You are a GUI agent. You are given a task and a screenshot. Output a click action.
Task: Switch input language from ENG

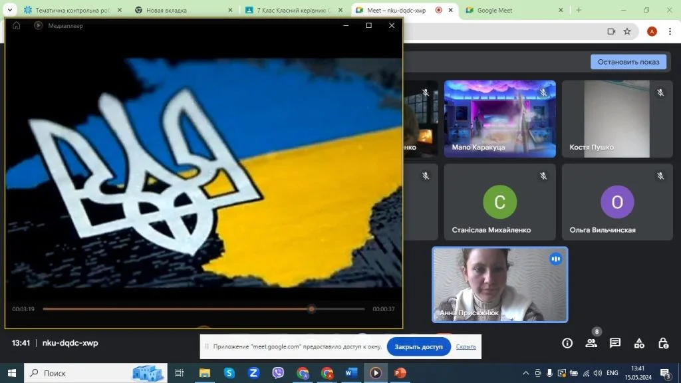click(x=613, y=373)
